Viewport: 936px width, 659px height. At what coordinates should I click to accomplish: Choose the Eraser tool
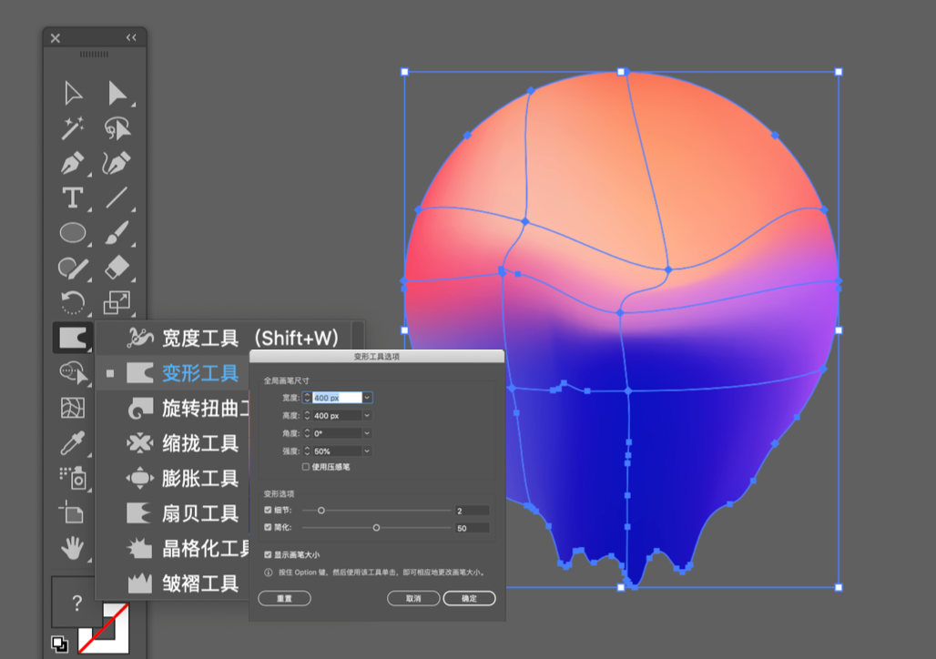(x=117, y=268)
